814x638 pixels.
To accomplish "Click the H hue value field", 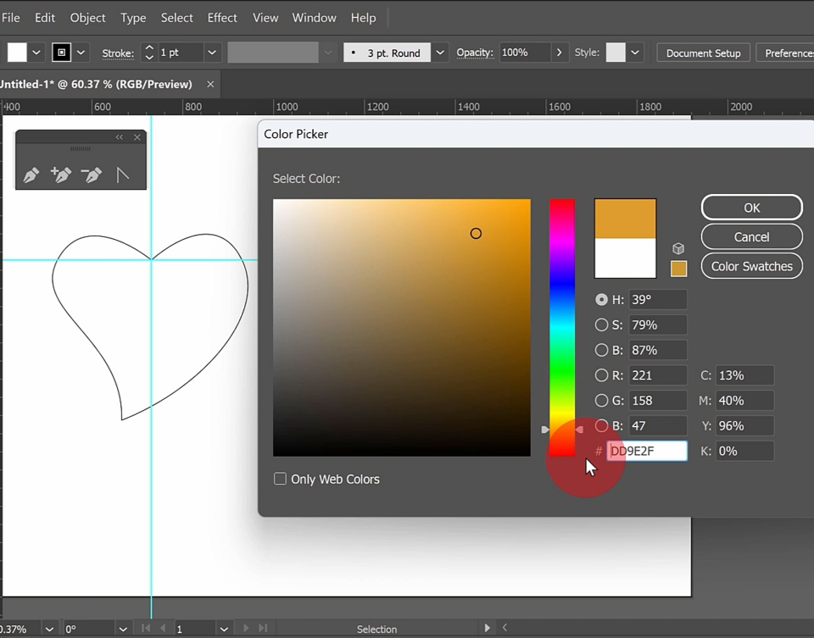I will 658,300.
